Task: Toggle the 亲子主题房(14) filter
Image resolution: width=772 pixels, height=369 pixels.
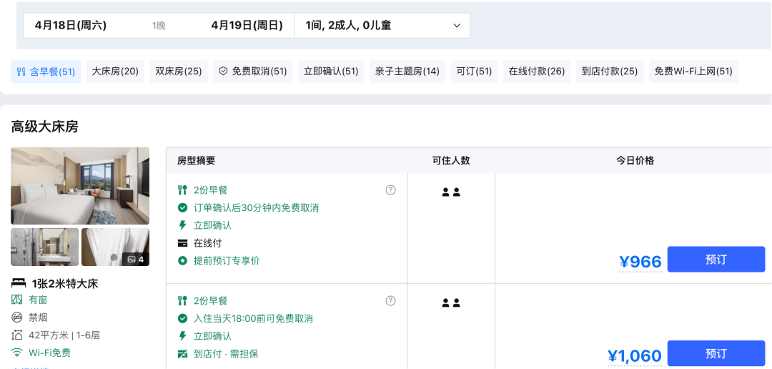Action: tap(407, 72)
